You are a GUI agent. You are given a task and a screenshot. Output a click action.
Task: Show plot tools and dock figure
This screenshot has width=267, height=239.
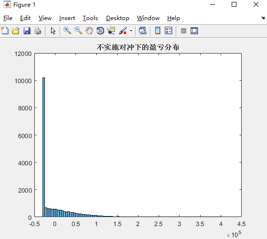pyautogui.click(x=194, y=31)
